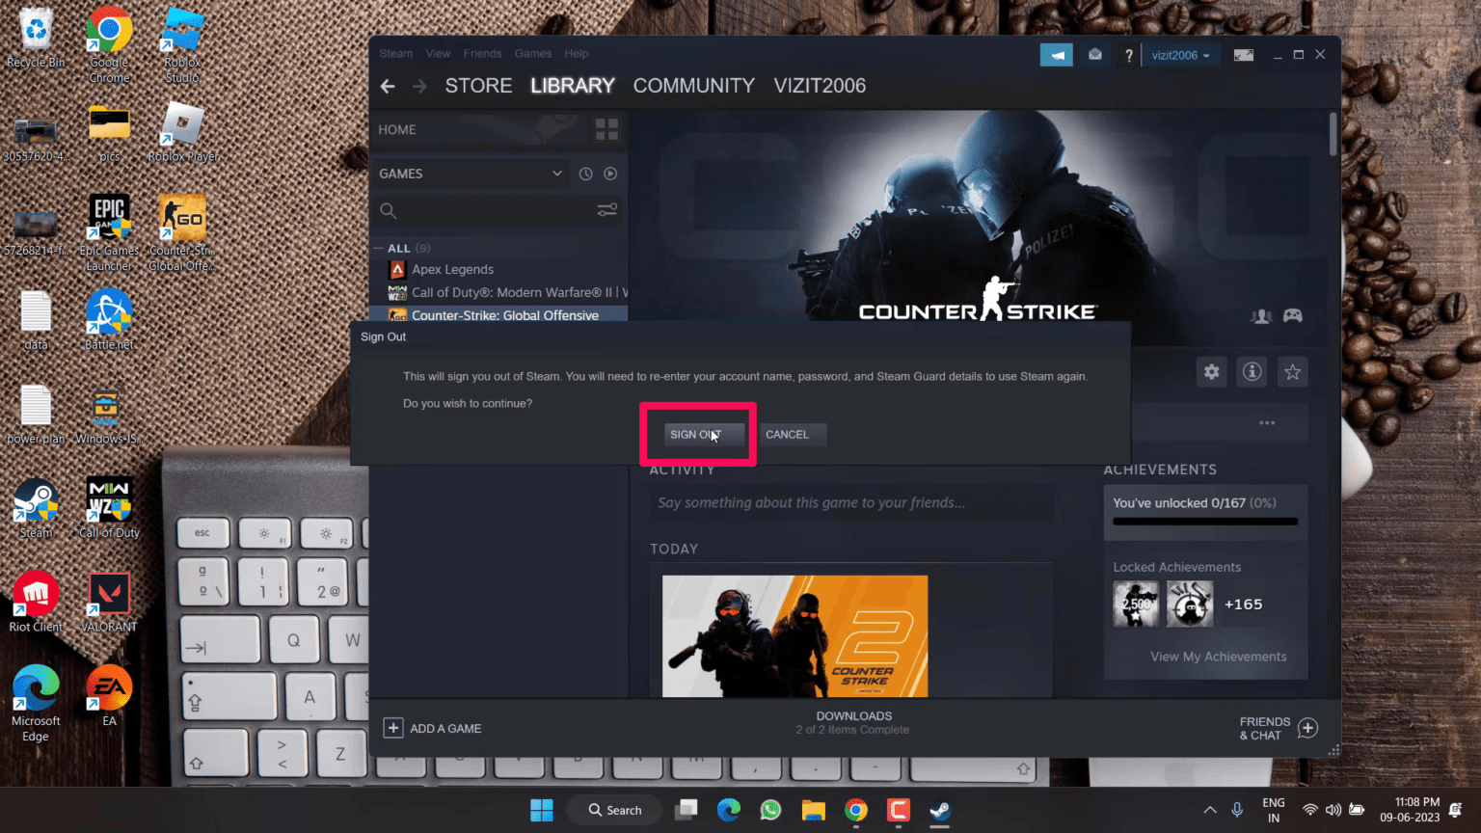Viewport: 1481px width, 833px height.
Task: Open game settings gear icon
Action: (1212, 372)
